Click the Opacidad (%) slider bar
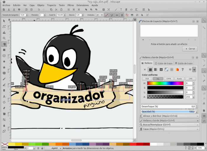Image resolution: width=207 pixels, height=151 pixels. click(x=168, y=111)
